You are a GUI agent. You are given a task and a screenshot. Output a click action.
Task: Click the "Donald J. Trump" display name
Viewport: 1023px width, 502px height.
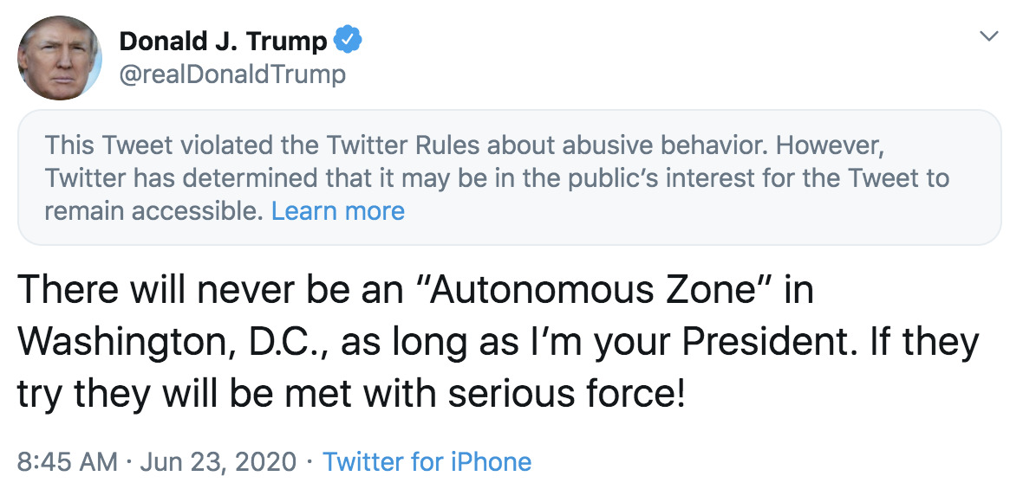223,41
